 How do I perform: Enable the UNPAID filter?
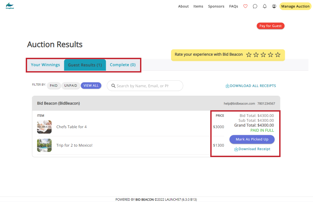pyautogui.click(x=71, y=86)
